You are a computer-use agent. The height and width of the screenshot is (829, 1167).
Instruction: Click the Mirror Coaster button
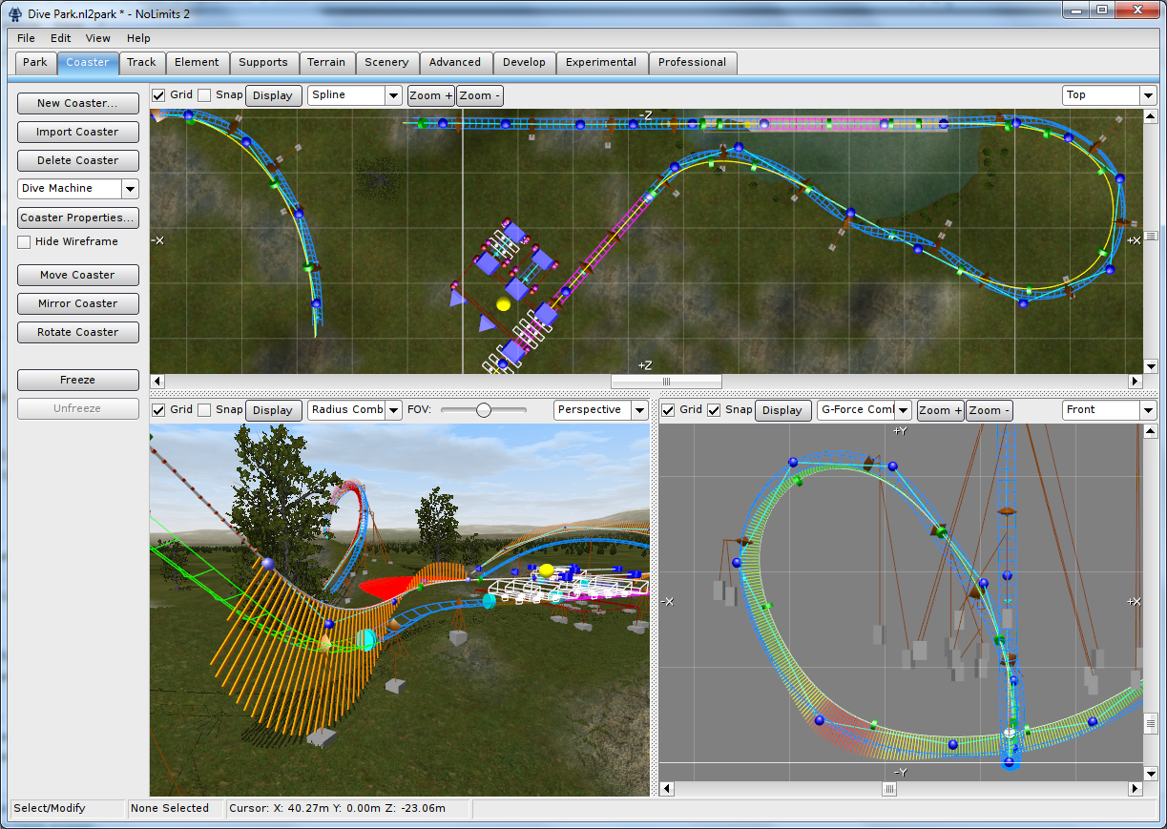tap(77, 303)
